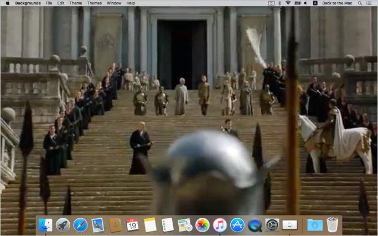
Task: Open the Bluetooth status menu
Action: 279,3
